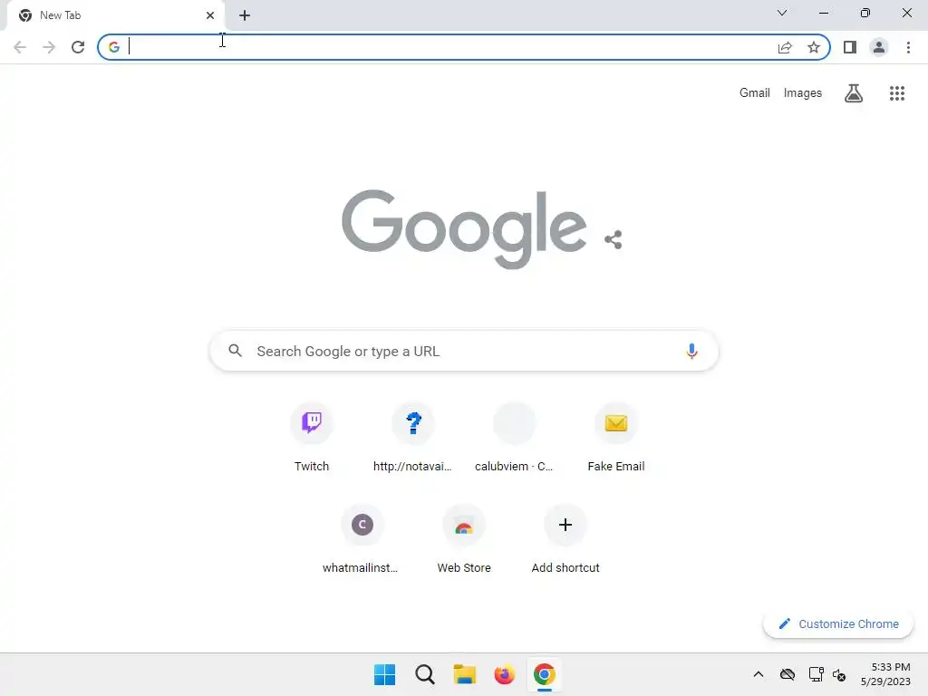Open File Explorer from taskbar
The image size is (928, 696).
tap(465, 674)
